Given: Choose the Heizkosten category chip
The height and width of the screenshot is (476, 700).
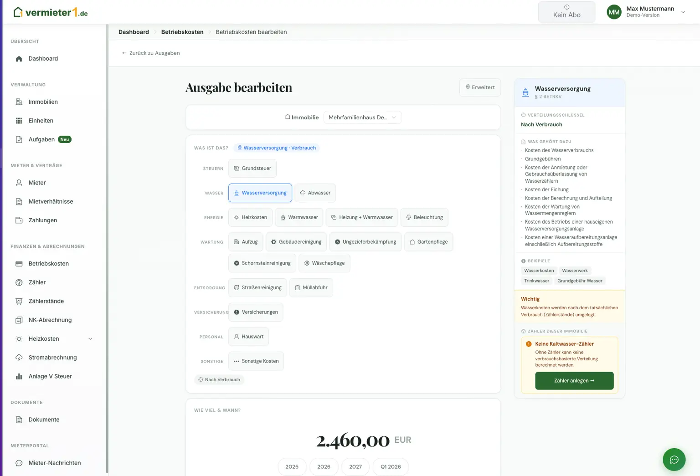Looking at the screenshot, I should tap(251, 217).
